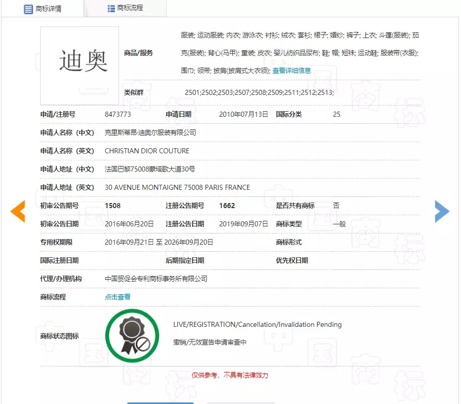The width and height of the screenshot is (461, 404).
Task: Click the 申请人名称（英文） label
Action: (67, 151)
